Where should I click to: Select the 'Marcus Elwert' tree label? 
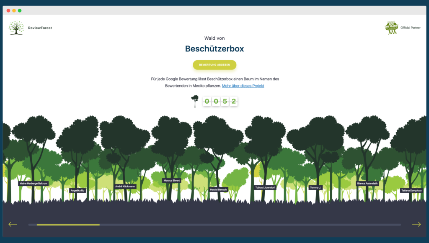pyautogui.click(x=171, y=181)
